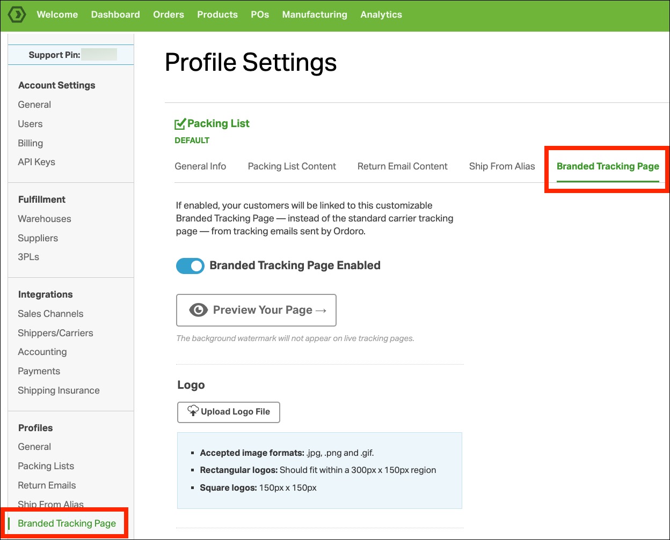Switch to Packing List Content tab
Viewport: 670px width, 540px height.
click(292, 166)
